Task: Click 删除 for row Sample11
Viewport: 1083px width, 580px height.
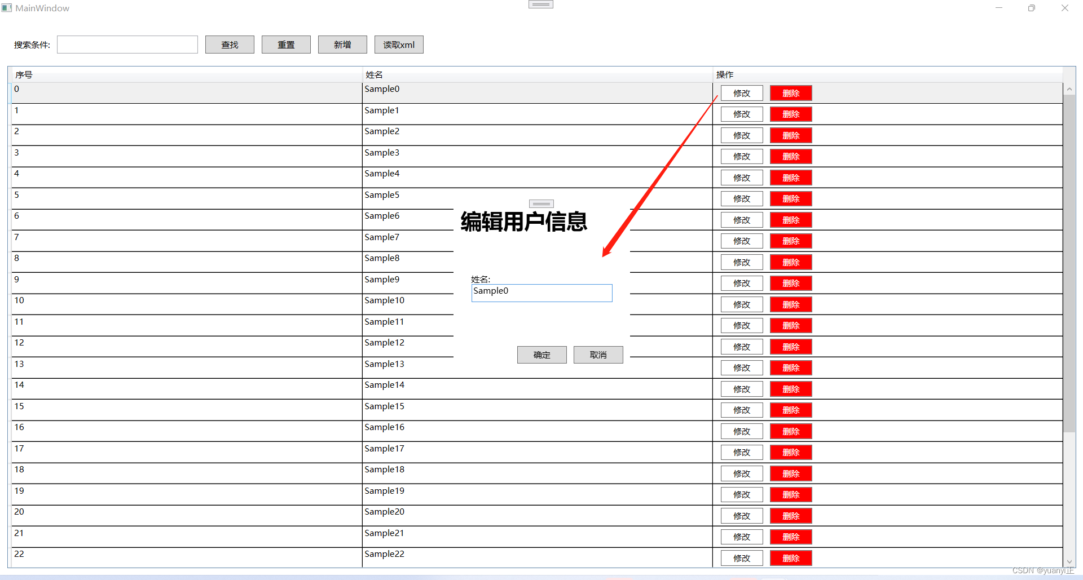Action: 791,326
